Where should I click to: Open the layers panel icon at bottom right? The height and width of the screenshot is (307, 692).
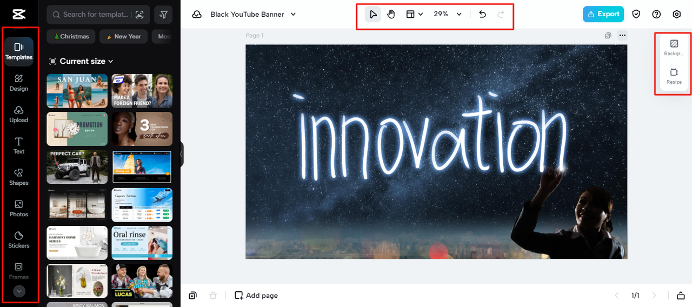point(681,296)
